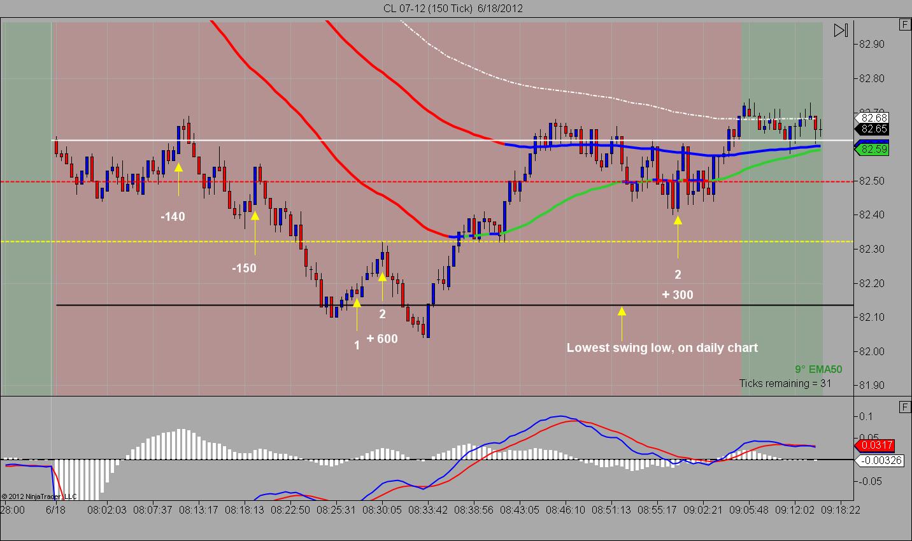Click the 82.20 price axis label
This screenshot has height=541, width=912.
pos(871,284)
